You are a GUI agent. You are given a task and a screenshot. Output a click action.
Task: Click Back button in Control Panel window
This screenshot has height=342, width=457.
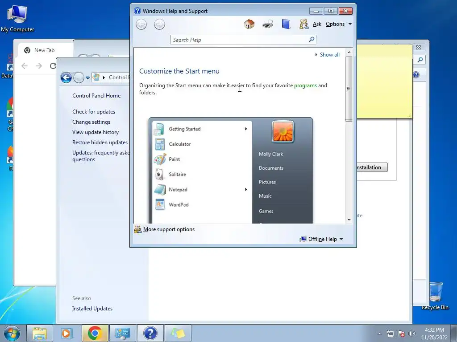coord(66,77)
